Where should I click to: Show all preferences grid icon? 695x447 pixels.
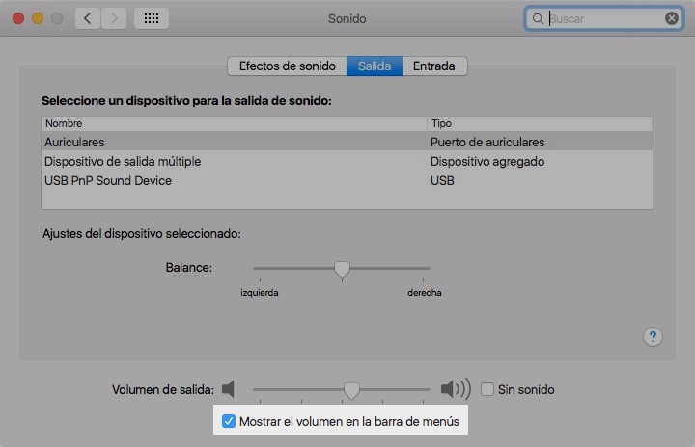152,18
